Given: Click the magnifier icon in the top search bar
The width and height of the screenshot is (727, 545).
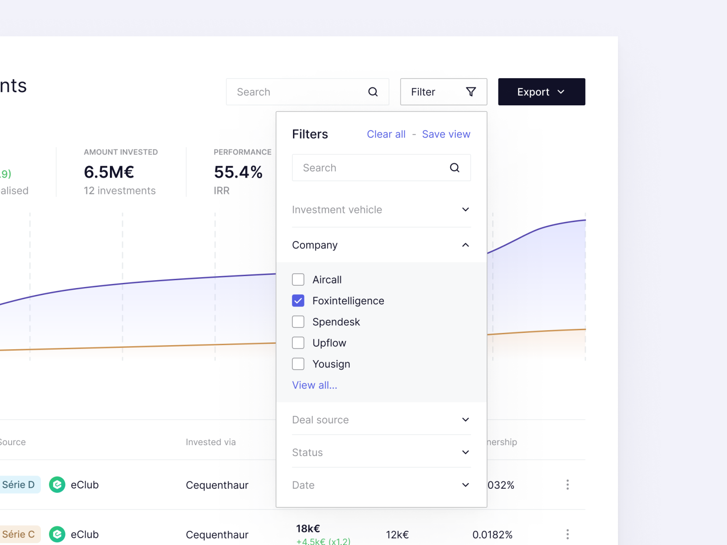Looking at the screenshot, I should 373,92.
